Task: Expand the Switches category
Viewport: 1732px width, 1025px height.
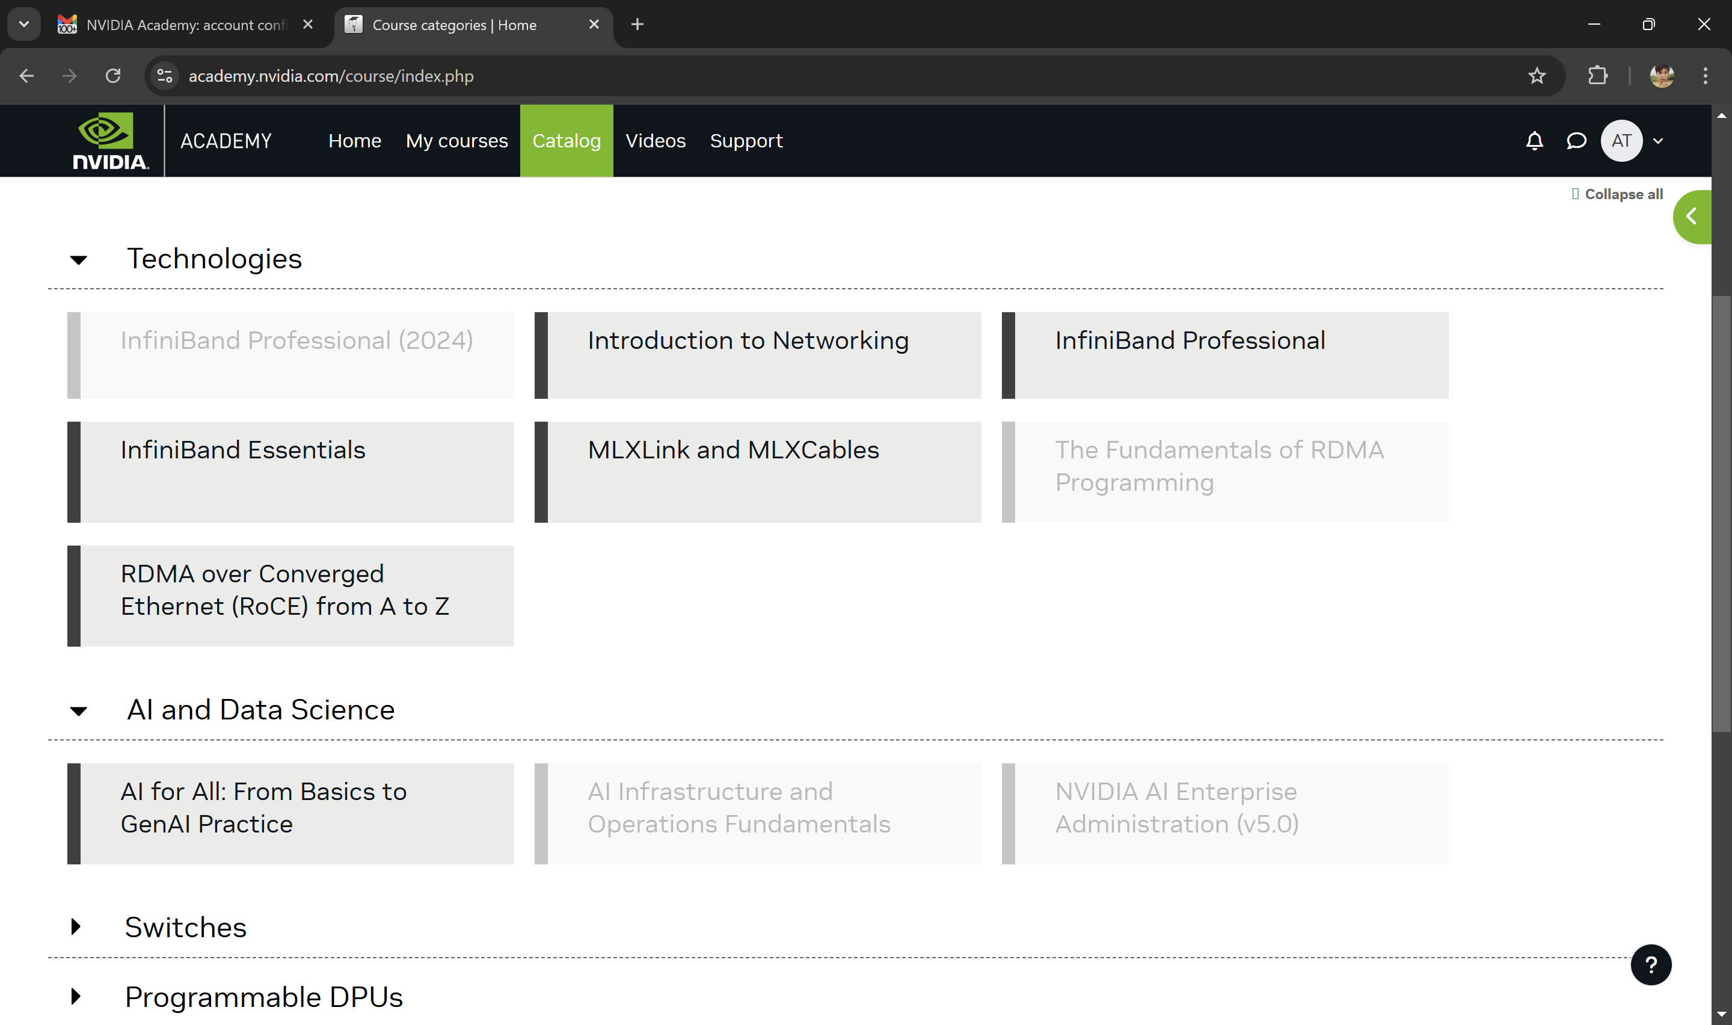Action: pyautogui.click(x=76, y=926)
